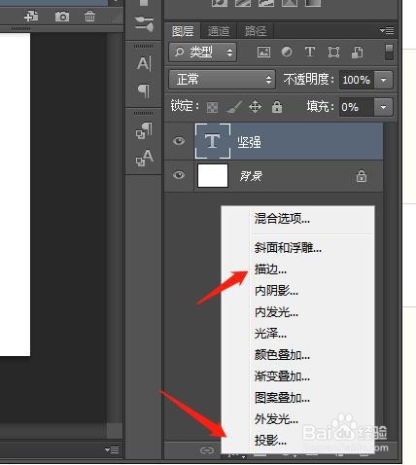Click the 坚强 layer T thumbnail

click(x=213, y=141)
